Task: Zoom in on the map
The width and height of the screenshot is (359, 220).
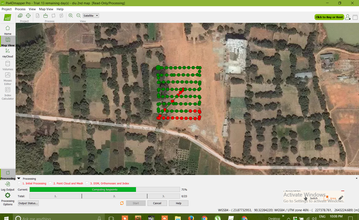Action: pos(70,16)
